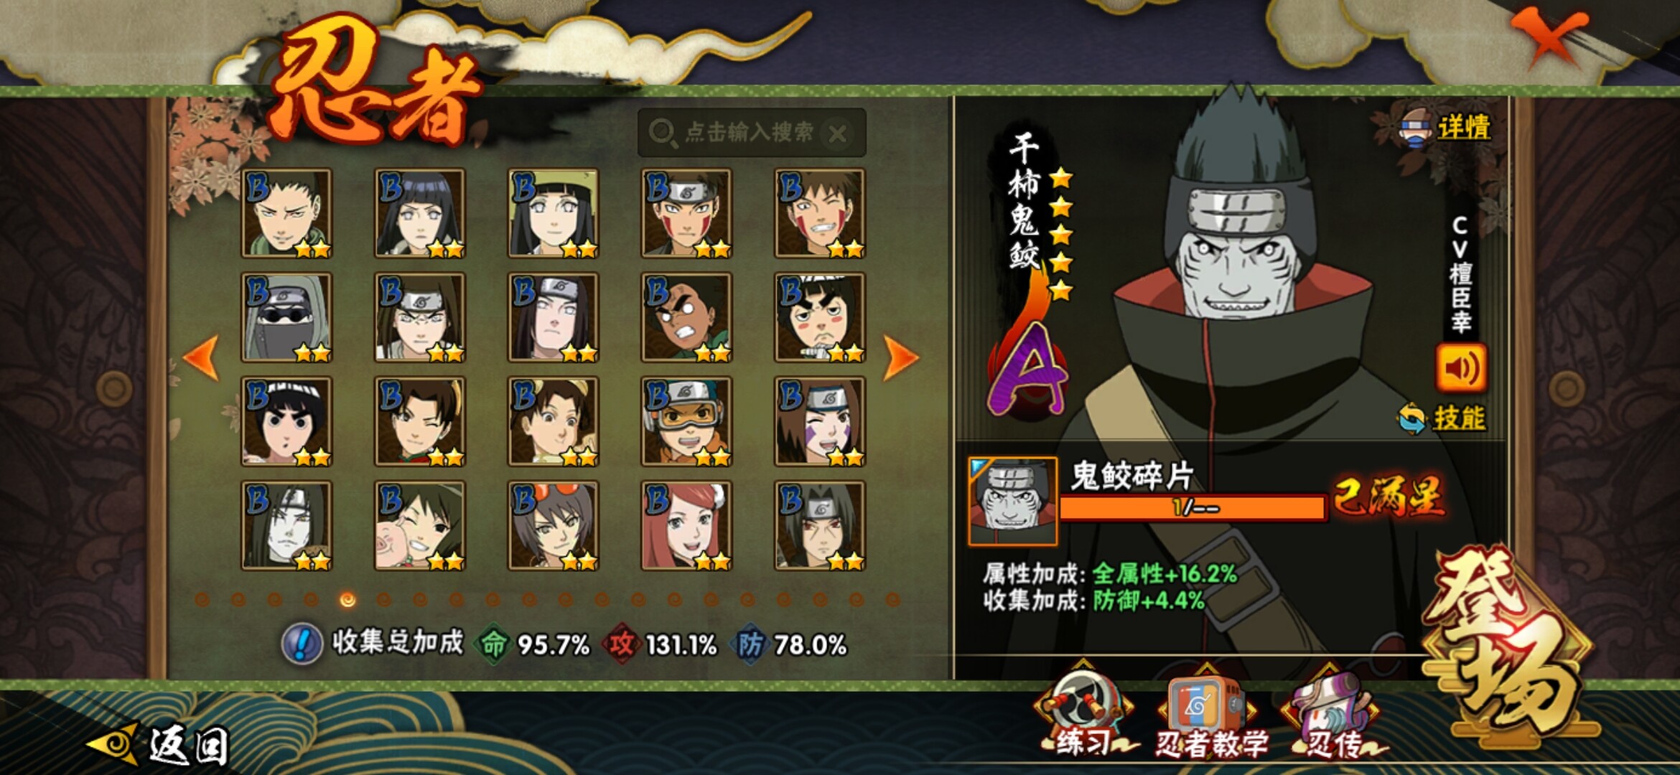Image resolution: width=1680 pixels, height=775 pixels.
Task: Click the 收集总加成 info exclamation icon
Action: pos(302,643)
